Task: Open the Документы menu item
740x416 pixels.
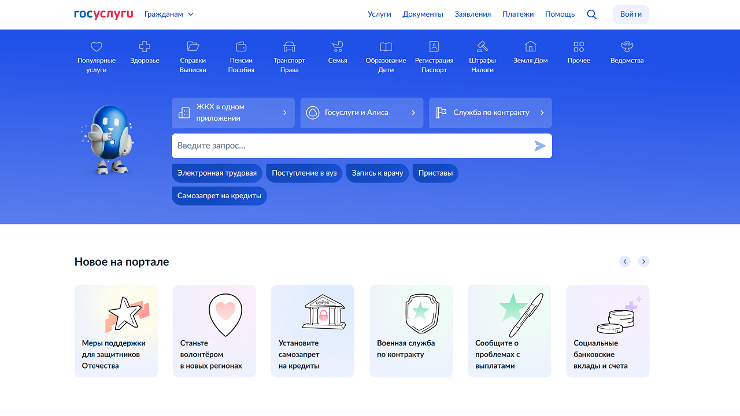Action: (423, 14)
